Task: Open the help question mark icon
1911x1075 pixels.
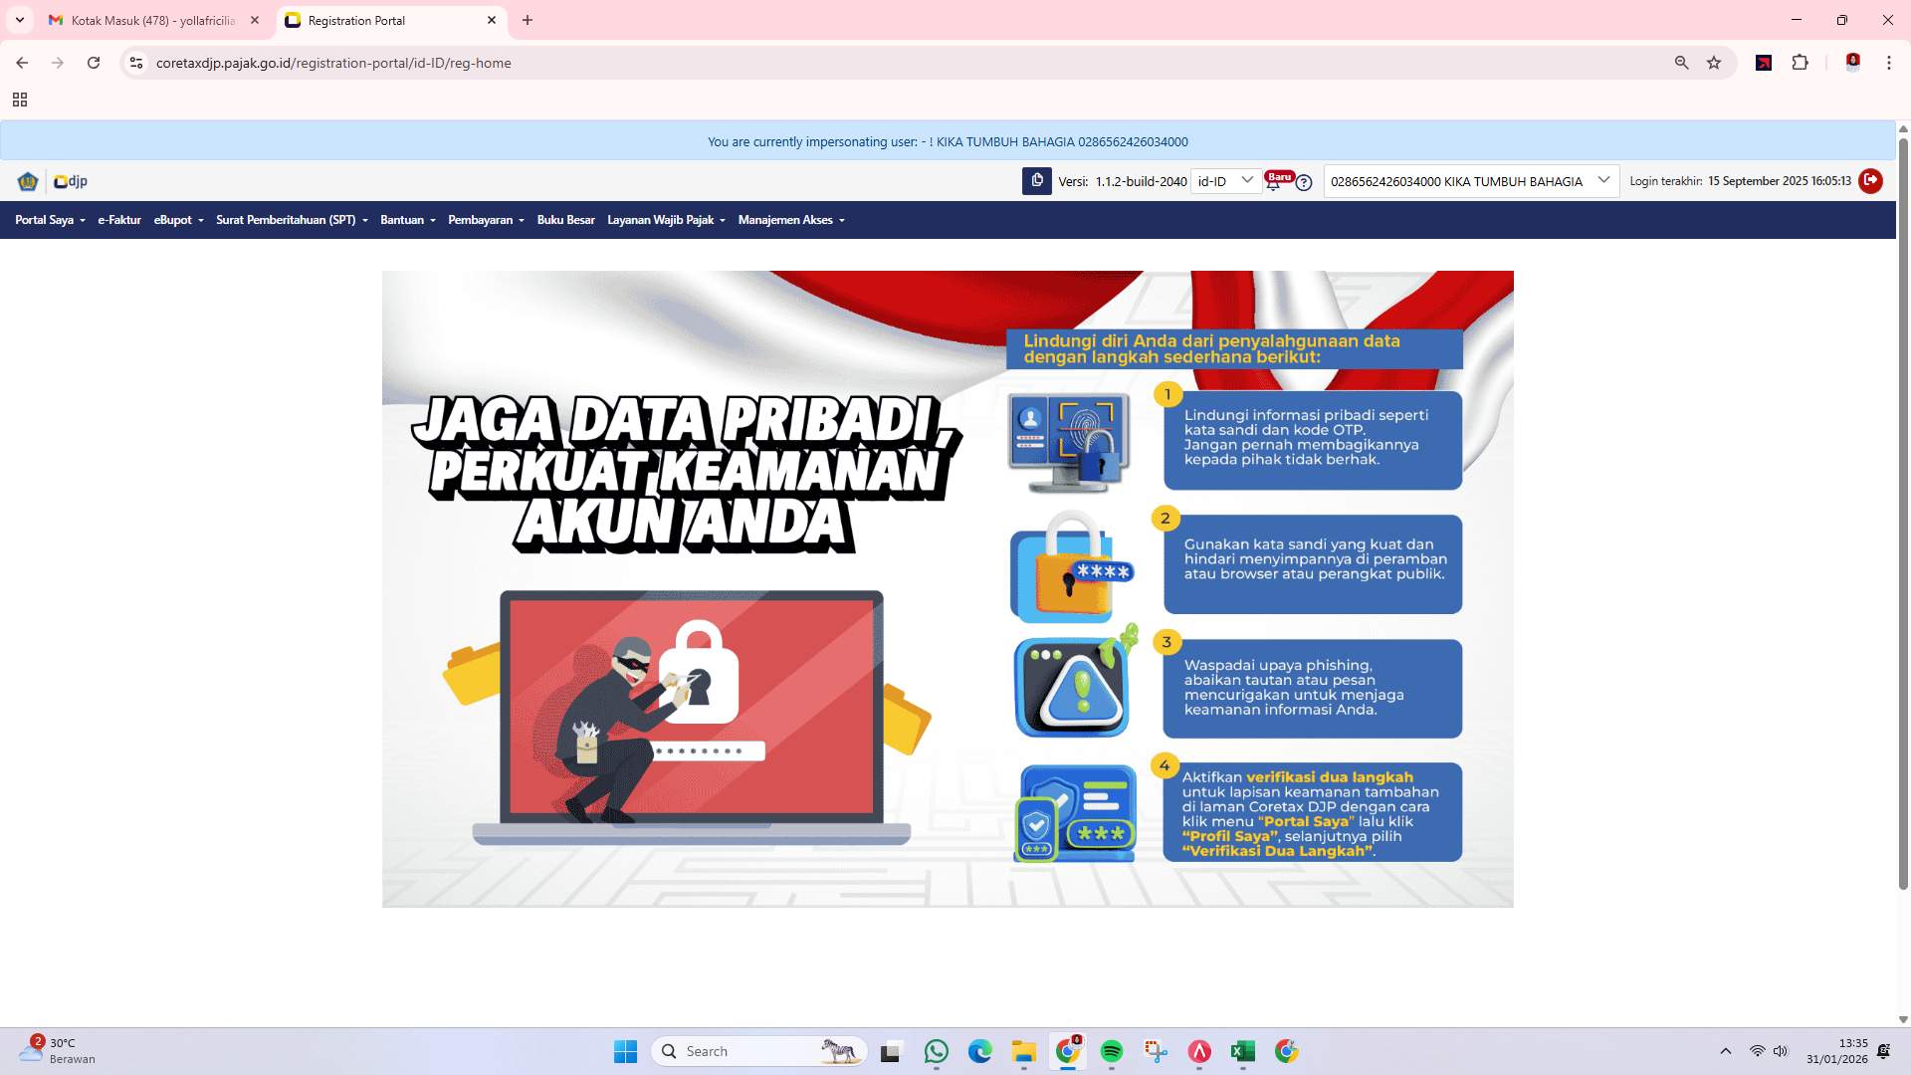Action: tap(1304, 183)
